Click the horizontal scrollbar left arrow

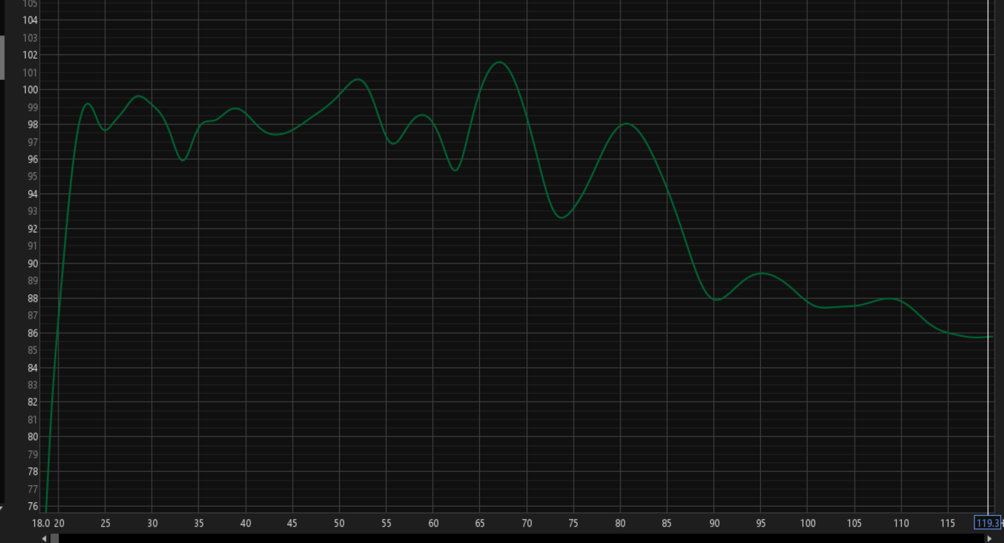(45, 538)
